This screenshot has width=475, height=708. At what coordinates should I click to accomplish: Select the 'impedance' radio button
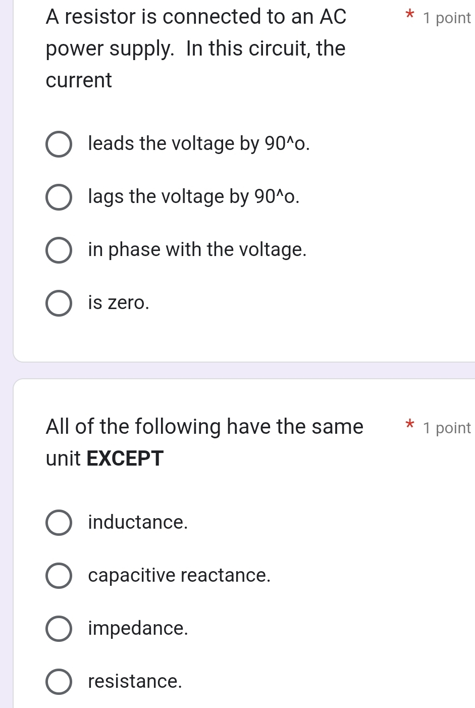[x=59, y=629]
